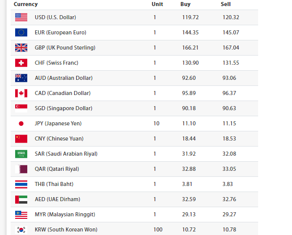Screen dimensions: 292x235
Task: Click the EUR sell rate 145.07
Action: (x=231, y=32)
